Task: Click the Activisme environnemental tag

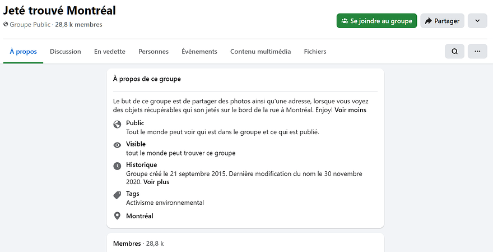Action: (165, 203)
